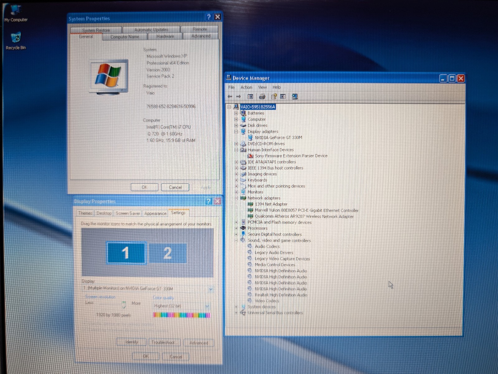Click Cancel in System Properties

click(x=175, y=187)
